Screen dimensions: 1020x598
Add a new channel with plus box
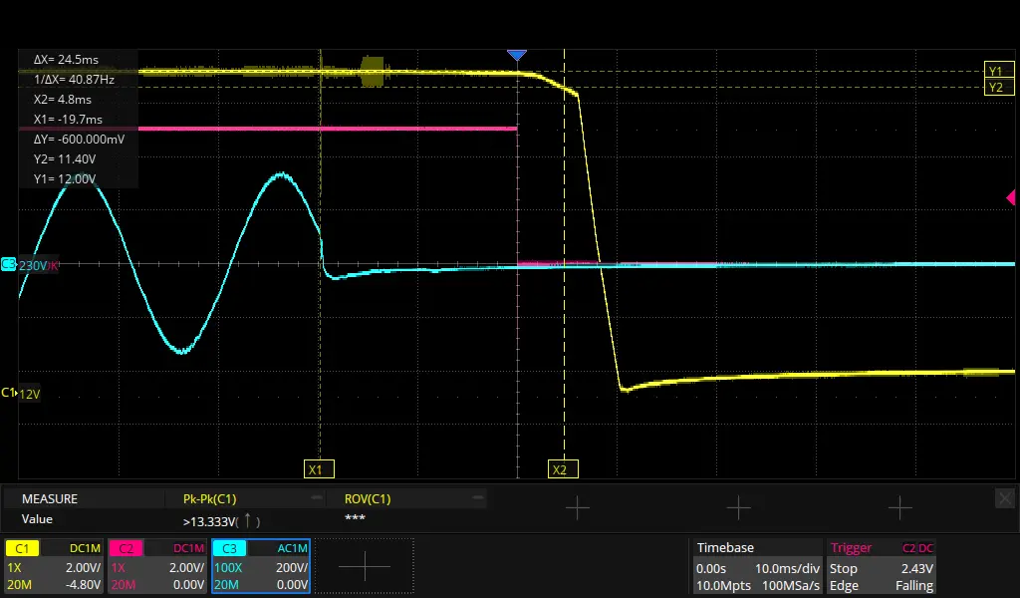364,566
